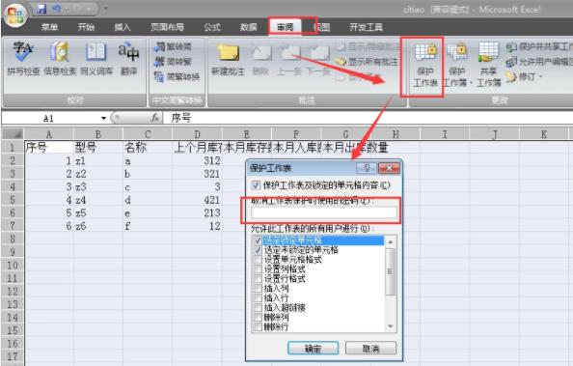The image size is (573, 366).
Task: Open the quick access toolbar customize dropdown
Action: (105, 8)
